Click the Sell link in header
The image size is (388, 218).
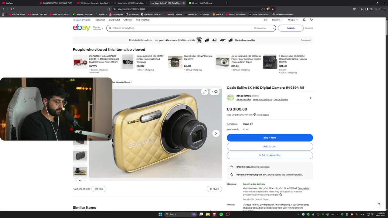point(266,20)
